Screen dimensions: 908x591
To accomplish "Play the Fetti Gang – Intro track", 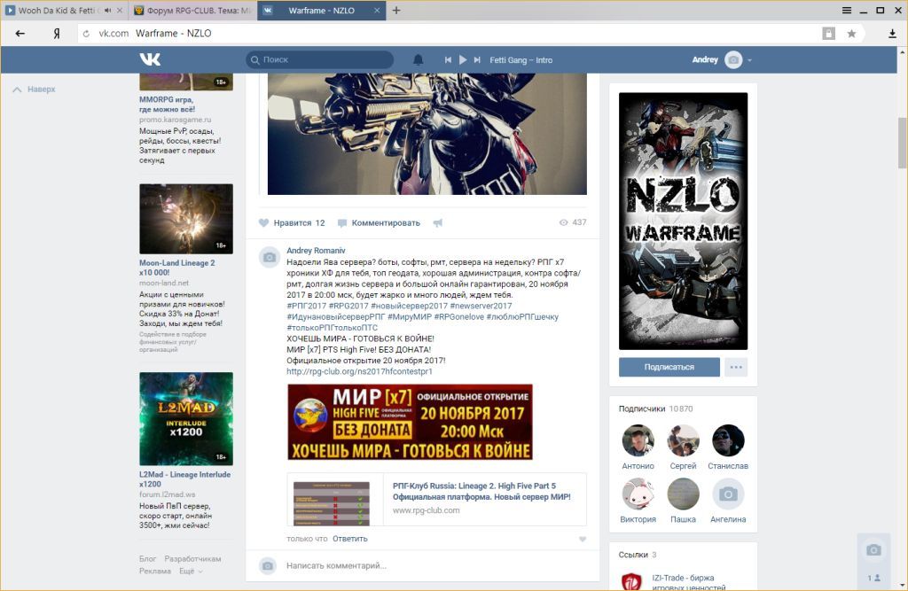I will point(462,60).
